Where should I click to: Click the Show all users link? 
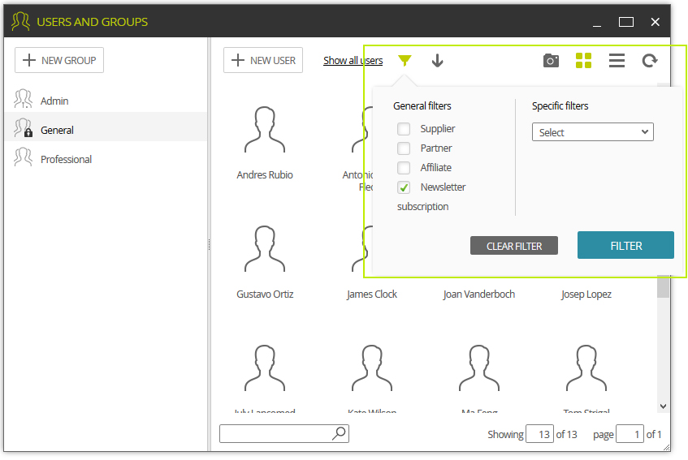point(353,61)
